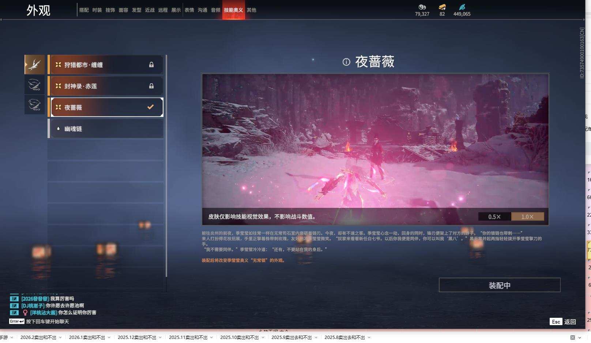Select the 幽魂链 skin entry
Image resolution: width=591 pixels, height=343 pixels.
click(106, 128)
